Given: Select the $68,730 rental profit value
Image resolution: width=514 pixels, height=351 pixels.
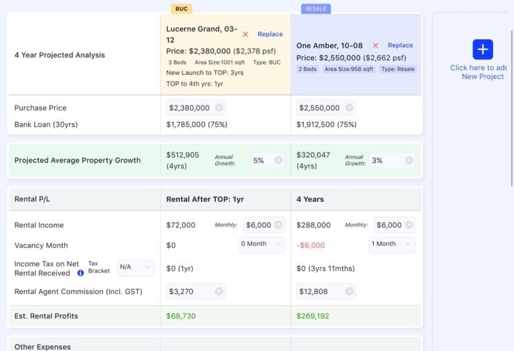Looking at the screenshot, I should [x=181, y=316].
